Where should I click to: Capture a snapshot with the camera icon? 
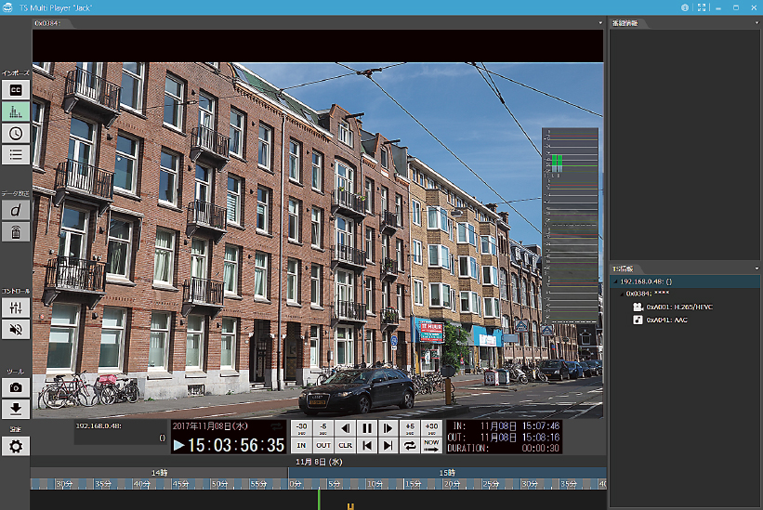tap(16, 386)
